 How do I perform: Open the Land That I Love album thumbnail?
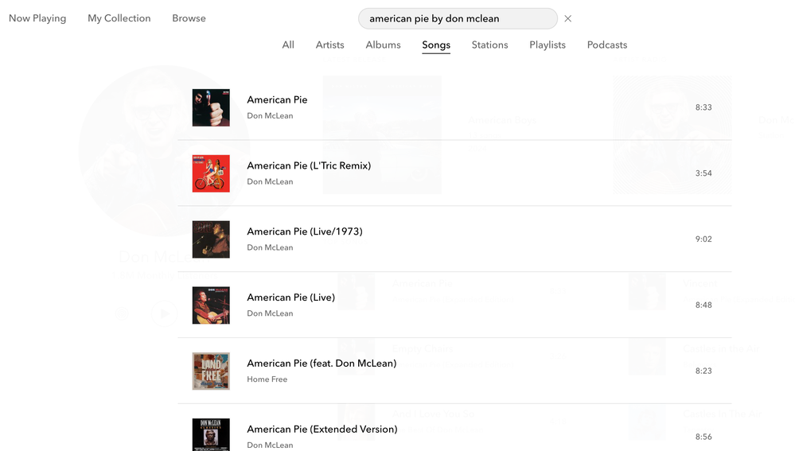211,371
